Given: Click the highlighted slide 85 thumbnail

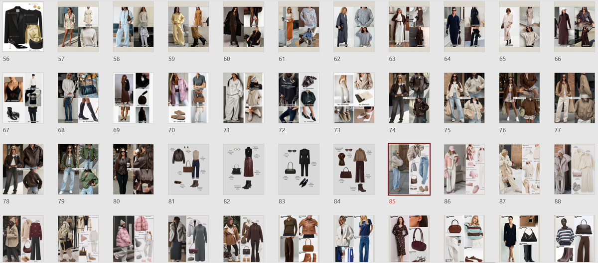Looking at the screenshot, I should [x=409, y=170].
